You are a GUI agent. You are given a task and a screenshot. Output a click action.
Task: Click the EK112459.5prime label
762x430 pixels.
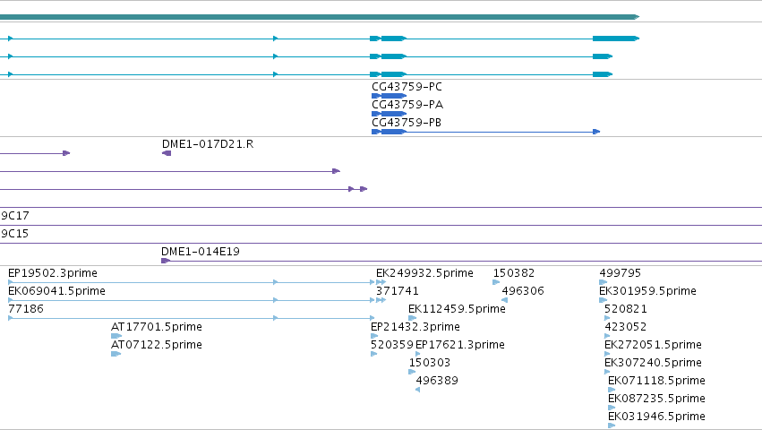click(457, 309)
